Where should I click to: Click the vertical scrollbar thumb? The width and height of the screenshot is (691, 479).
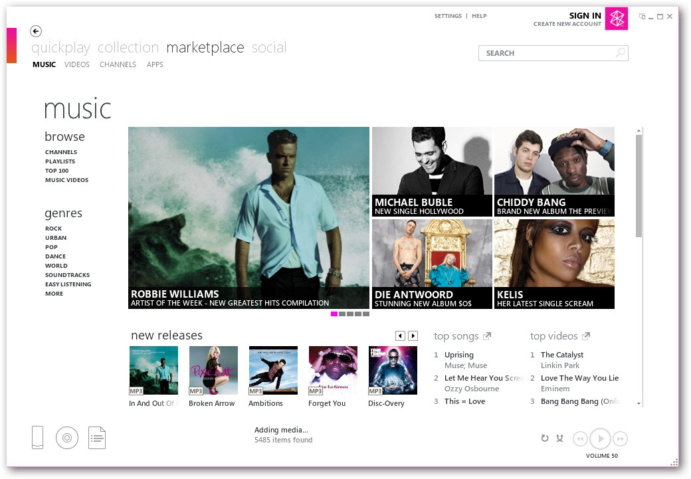[639, 186]
